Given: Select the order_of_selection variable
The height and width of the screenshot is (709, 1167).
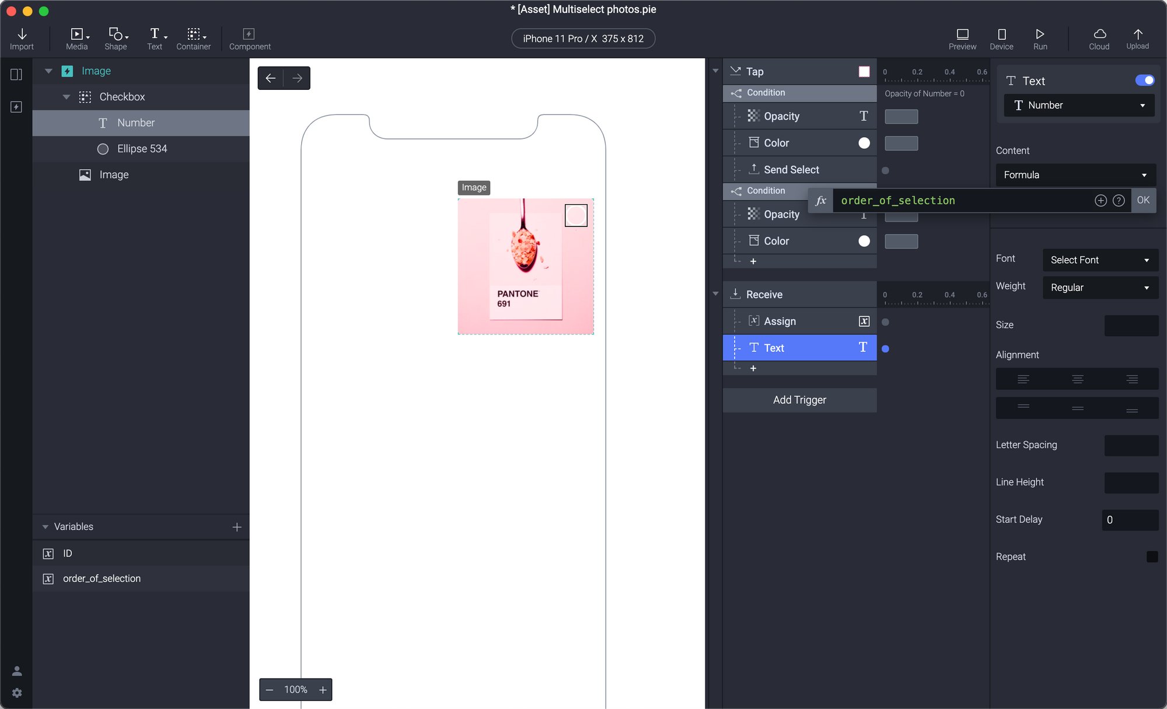Looking at the screenshot, I should coord(101,578).
